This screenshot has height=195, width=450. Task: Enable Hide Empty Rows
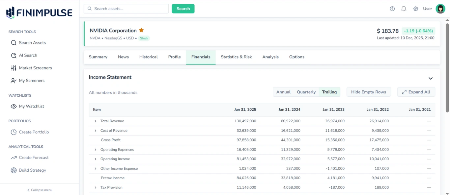[x=368, y=92]
